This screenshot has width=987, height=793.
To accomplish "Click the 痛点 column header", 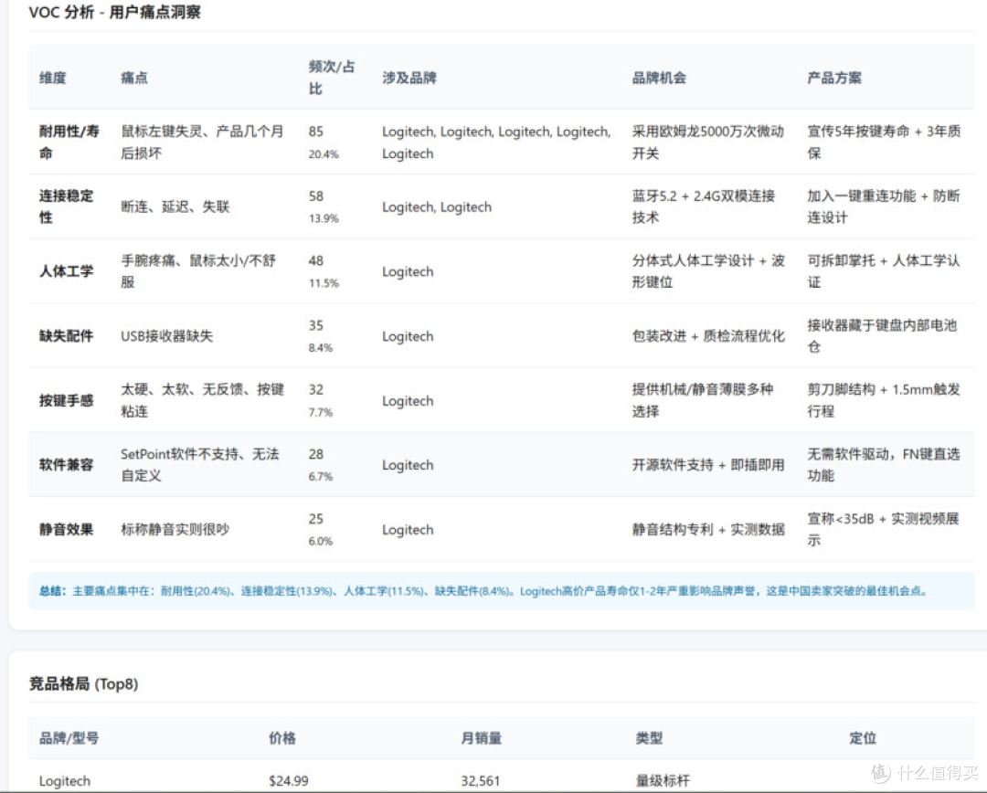I will click(x=134, y=78).
